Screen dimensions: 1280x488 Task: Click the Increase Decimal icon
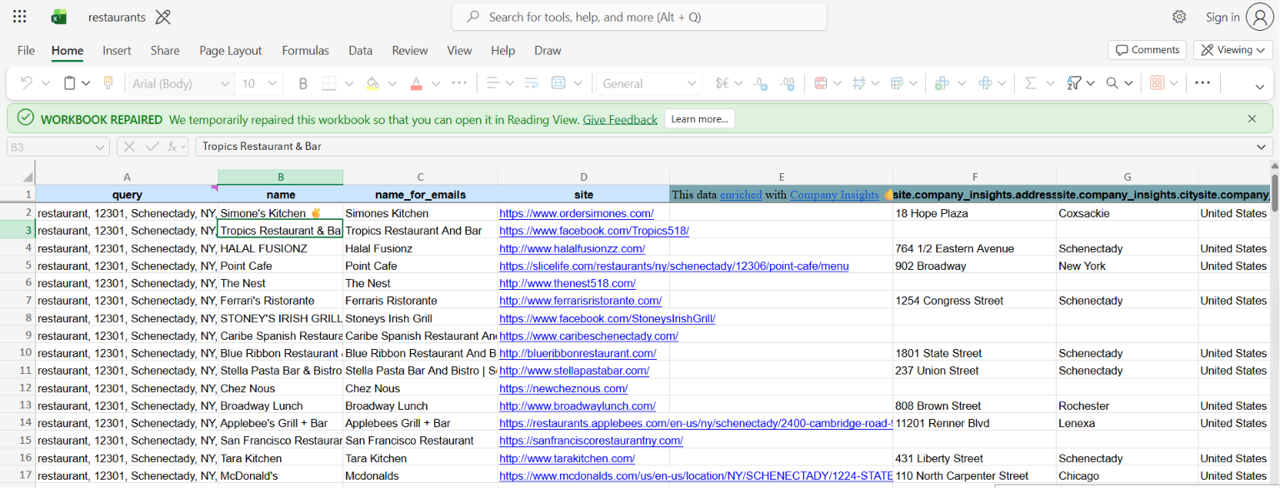[x=787, y=83]
